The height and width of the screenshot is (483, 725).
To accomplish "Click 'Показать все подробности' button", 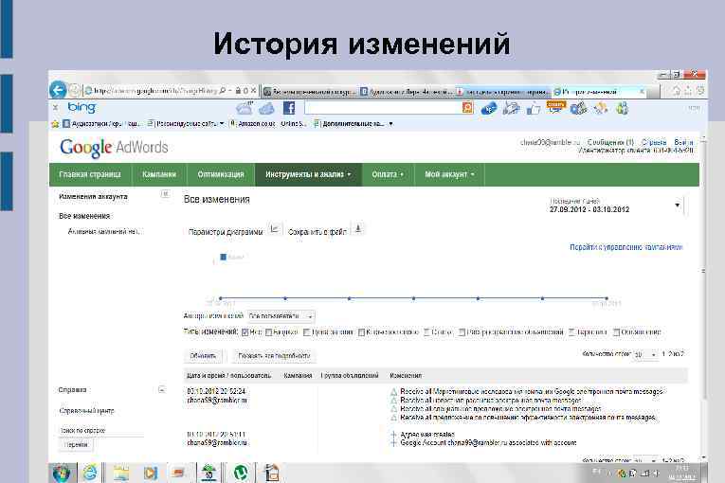I will click(274, 356).
